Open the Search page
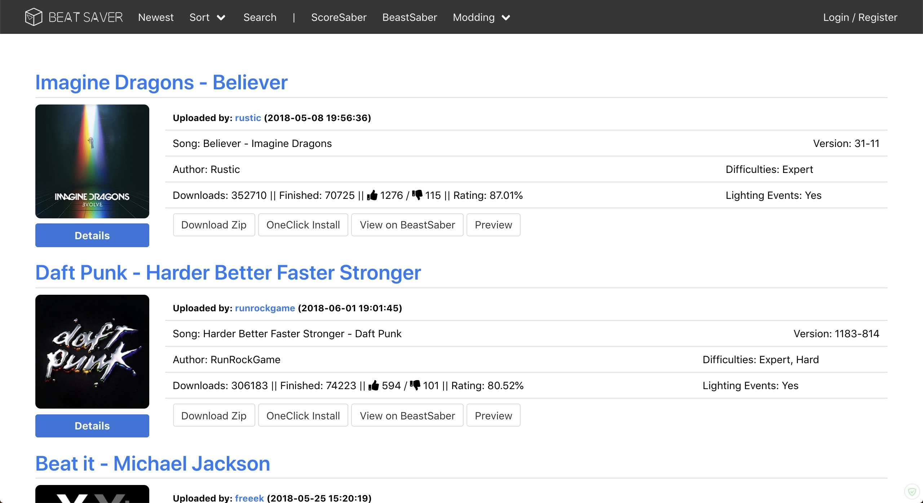 pyautogui.click(x=260, y=17)
